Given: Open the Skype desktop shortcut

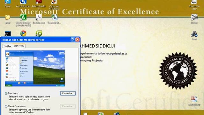Looking at the screenshot, I should pyautogui.click(x=8, y=4).
